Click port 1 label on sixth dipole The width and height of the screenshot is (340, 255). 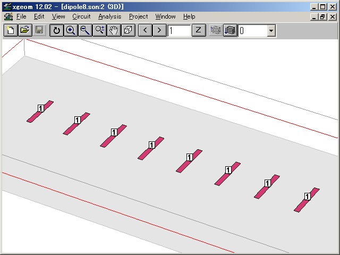coord(228,170)
